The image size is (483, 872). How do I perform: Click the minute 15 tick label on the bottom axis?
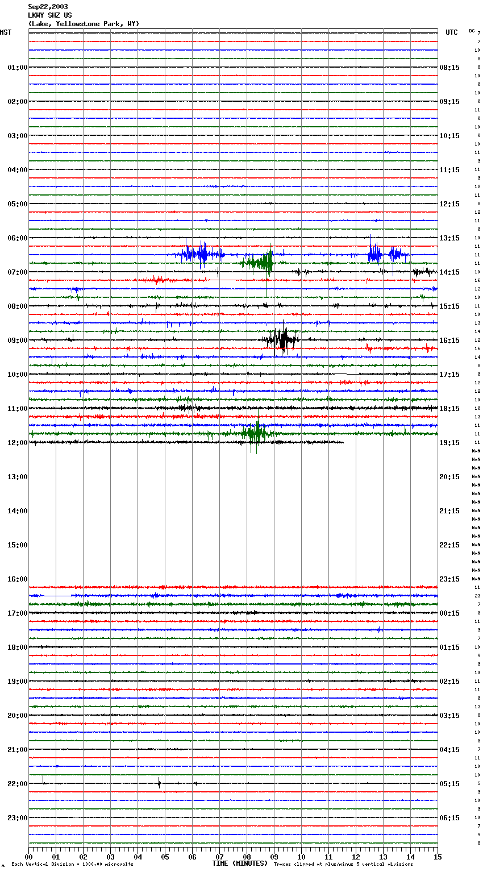438,857
